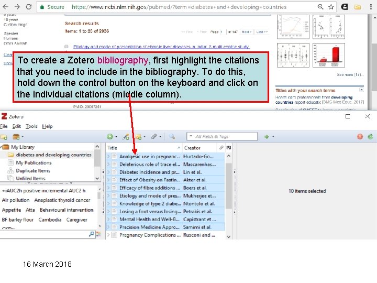Click the Evernote extension icon
377x283 pixels.
pos(345,7)
